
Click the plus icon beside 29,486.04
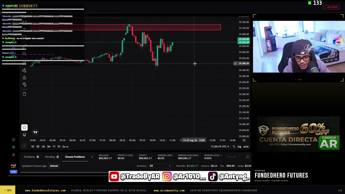click(235, 63)
